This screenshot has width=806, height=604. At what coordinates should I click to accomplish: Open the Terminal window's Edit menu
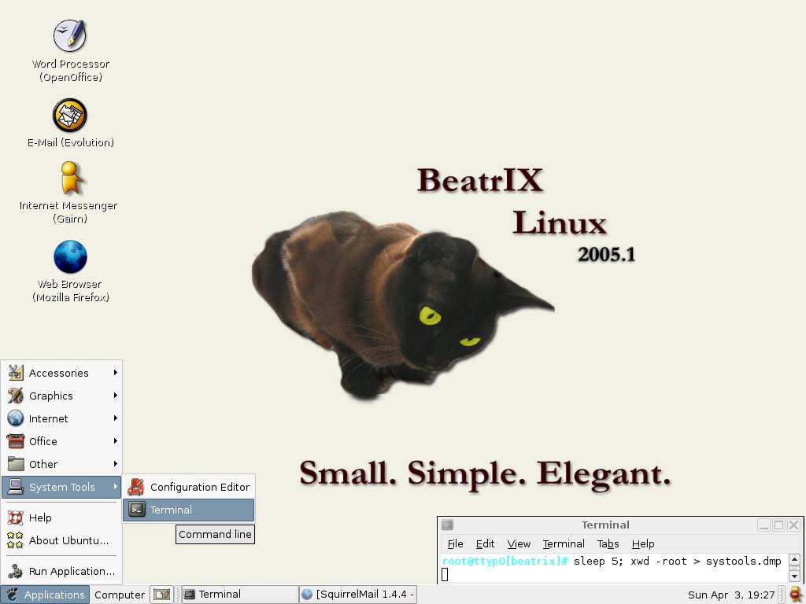(485, 544)
